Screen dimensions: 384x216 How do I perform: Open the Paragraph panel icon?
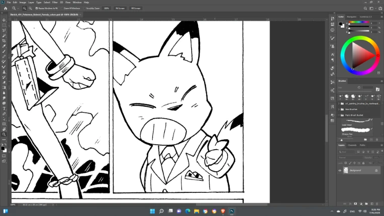tap(332, 60)
